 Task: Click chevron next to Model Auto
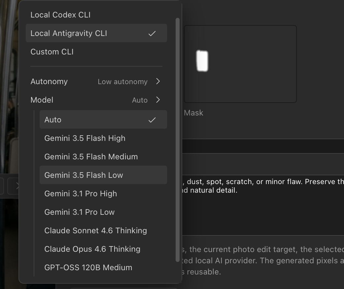(158, 100)
